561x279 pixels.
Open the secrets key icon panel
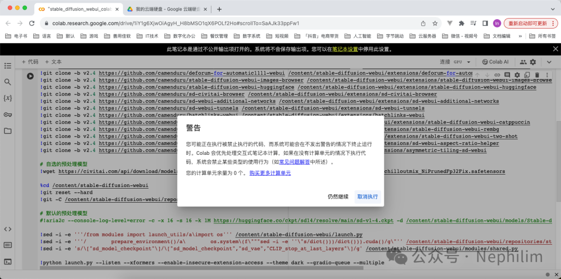click(x=7, y=114)
